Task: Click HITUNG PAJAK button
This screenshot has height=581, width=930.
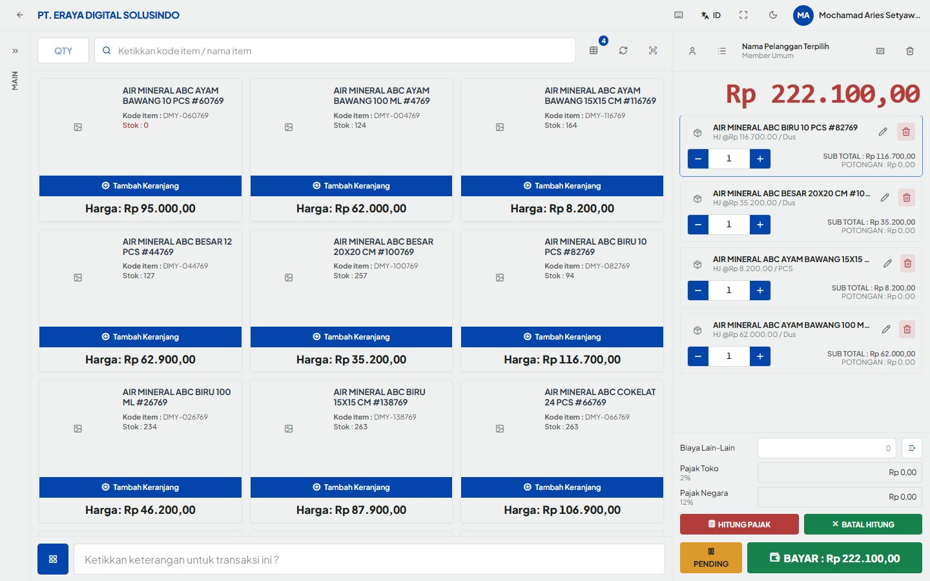Action: click(739, 524)
